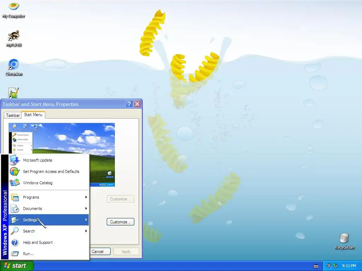Expand the Programs submenu arrow
The height and width of the screenshot is (271, 362).
pyautogui.click(x=86, y=197)
